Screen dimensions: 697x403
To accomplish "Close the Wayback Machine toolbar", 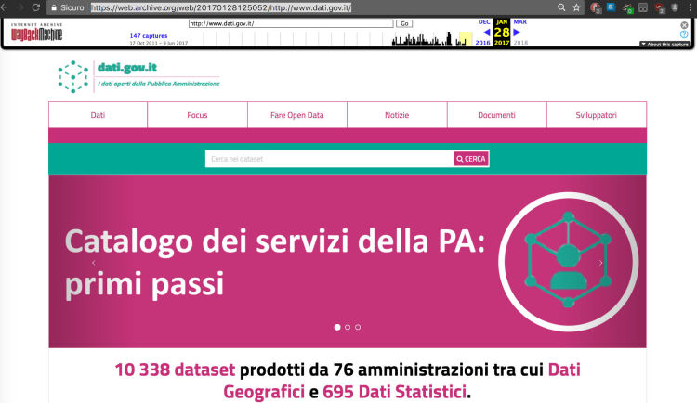I will click(685, 25).
